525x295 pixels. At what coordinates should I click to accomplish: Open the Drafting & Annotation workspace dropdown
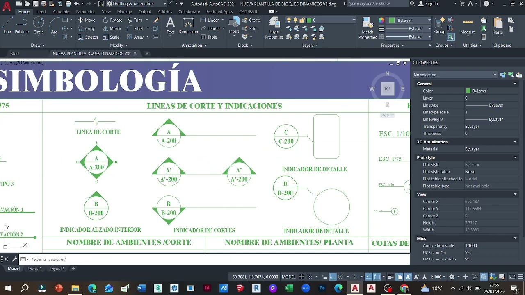tap(136, 4)
